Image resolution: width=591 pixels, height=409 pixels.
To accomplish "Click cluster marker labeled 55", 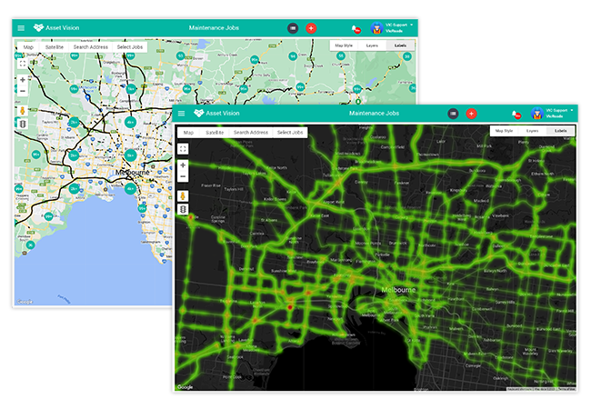I will [341, 56].
